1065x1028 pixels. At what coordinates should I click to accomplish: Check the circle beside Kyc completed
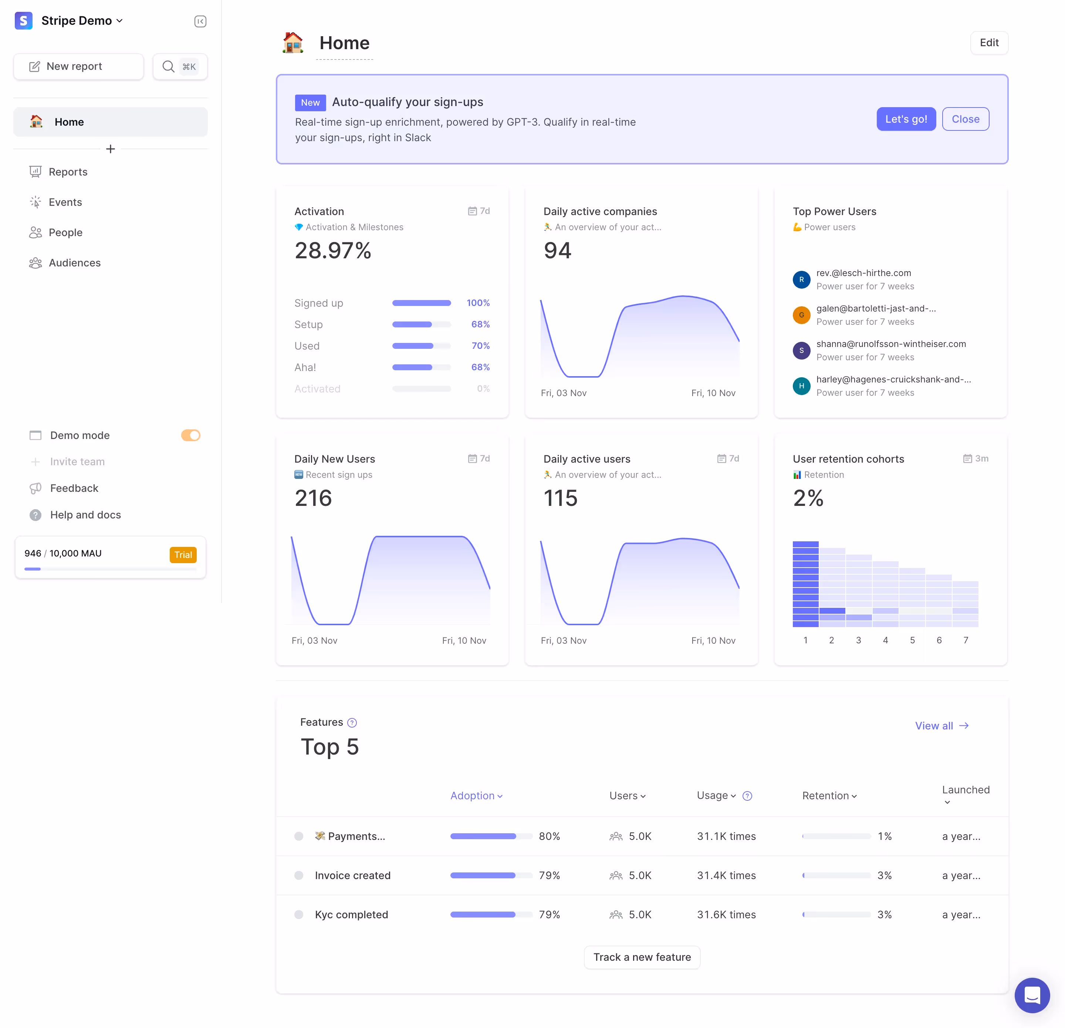click(x=299, y=914)
